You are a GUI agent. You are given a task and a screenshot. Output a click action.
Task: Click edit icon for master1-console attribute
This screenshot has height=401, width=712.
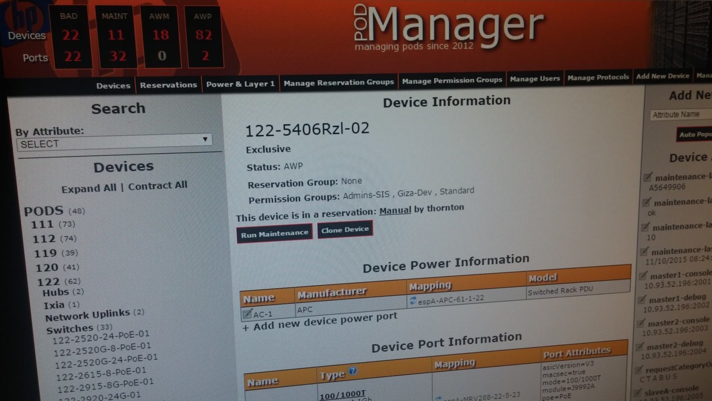point(643,276)
